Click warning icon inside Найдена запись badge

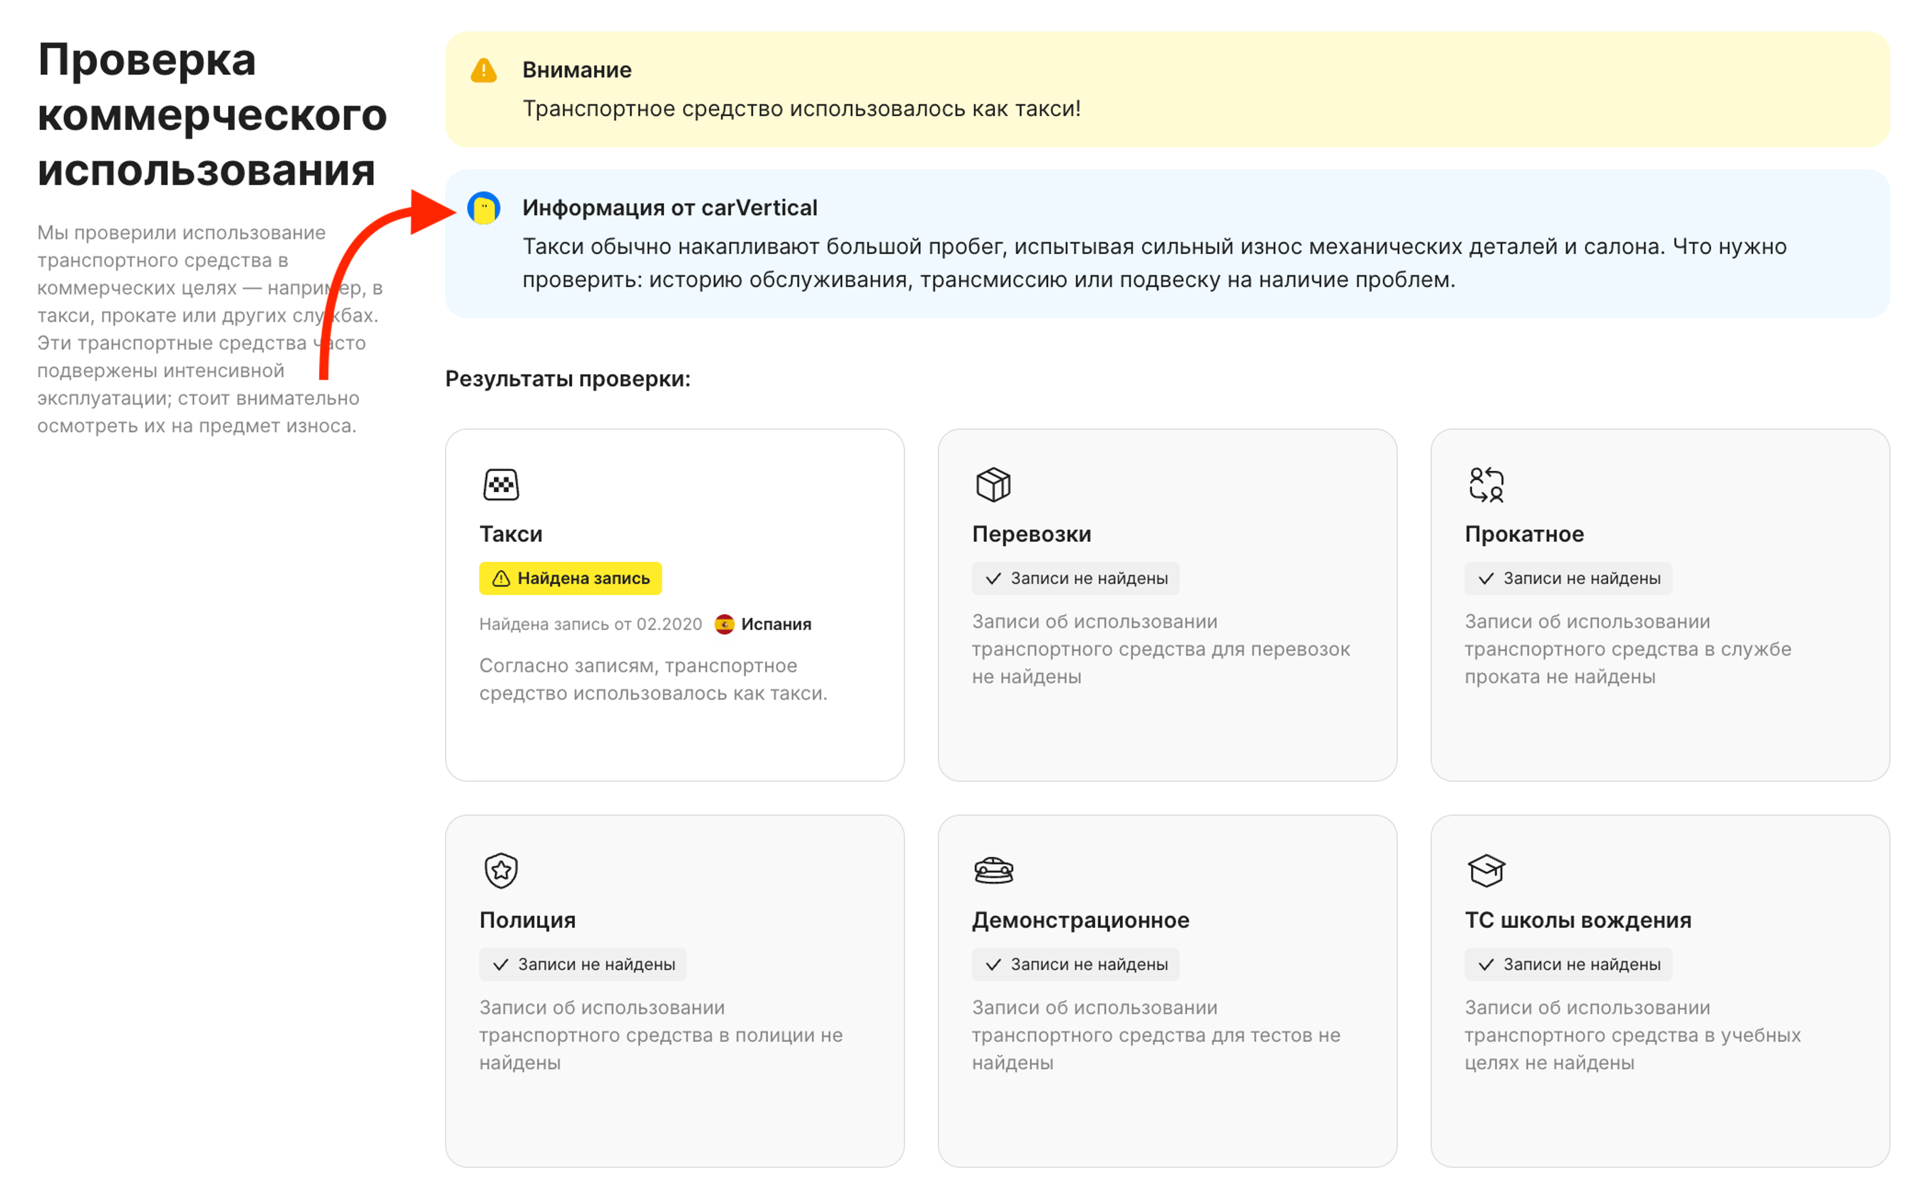pyautogui.click(x=501, y=578)
